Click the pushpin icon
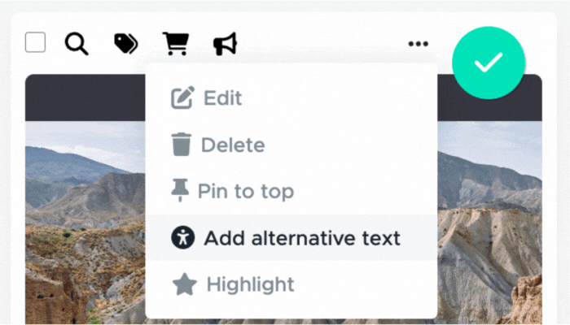This screenshot has width=570, height=325. click(180, 190)
